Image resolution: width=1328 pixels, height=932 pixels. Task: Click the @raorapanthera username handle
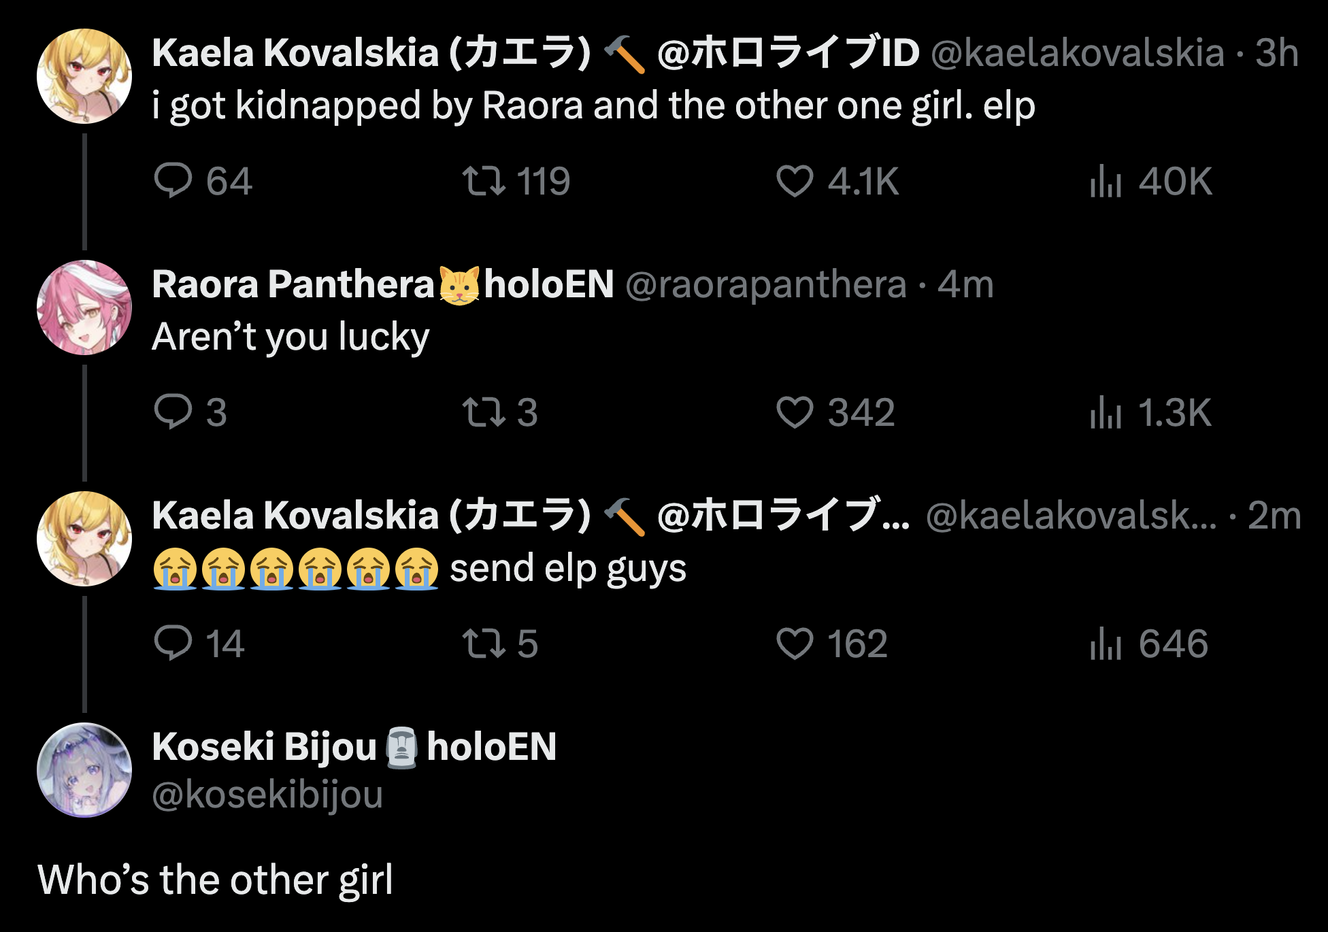tap(765, 284)
